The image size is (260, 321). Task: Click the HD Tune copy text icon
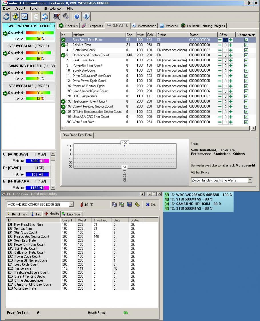coord(114,204)
